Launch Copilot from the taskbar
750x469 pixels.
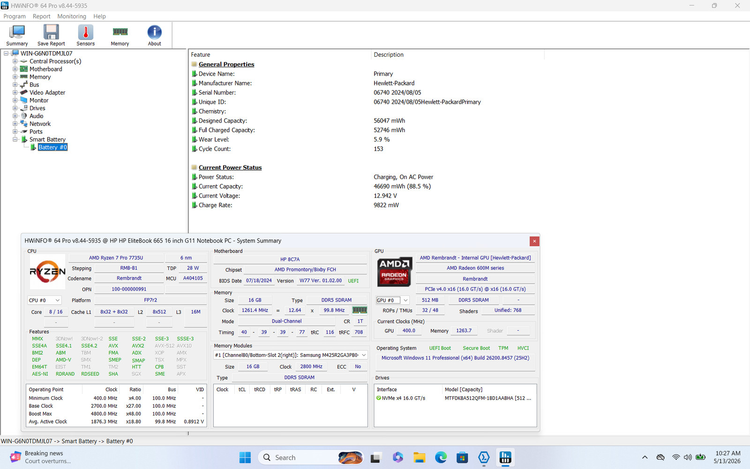coord(398,457)
